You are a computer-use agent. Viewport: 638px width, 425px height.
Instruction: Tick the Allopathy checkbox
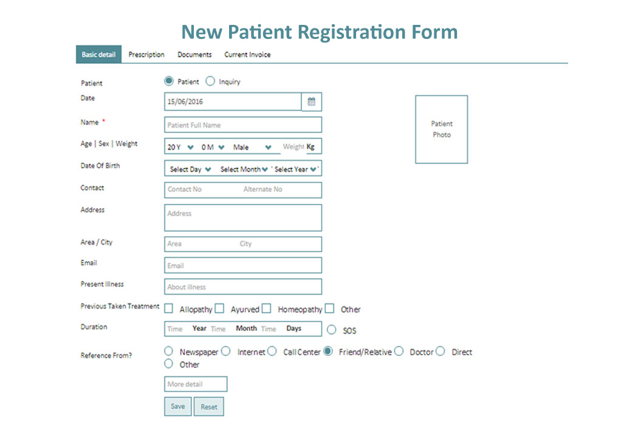click(x=168, y=308)
